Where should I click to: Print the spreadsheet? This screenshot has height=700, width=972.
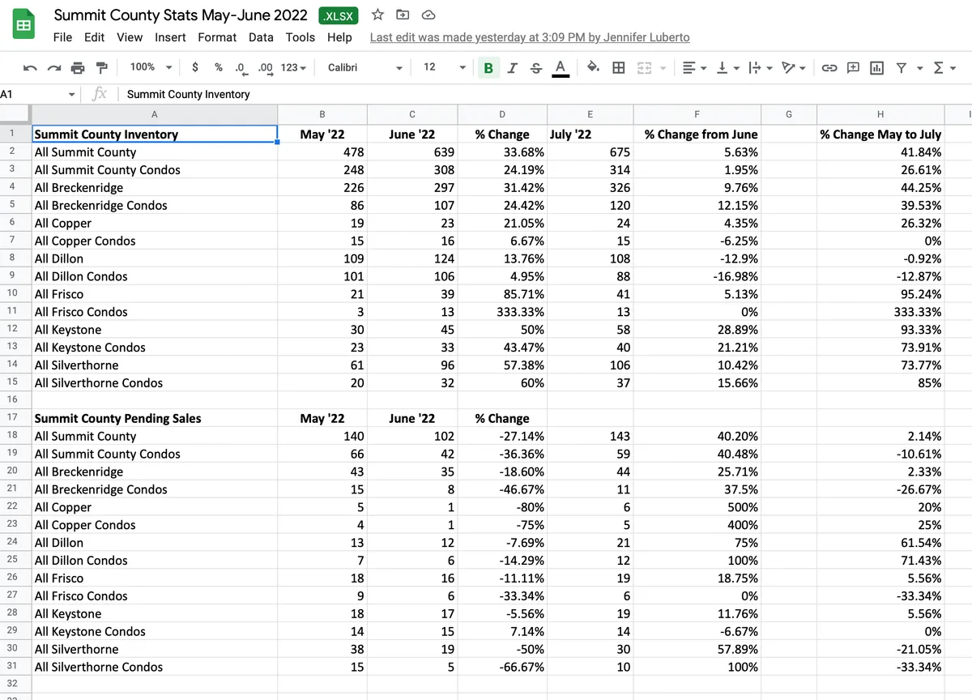click(x=78, y=67)
